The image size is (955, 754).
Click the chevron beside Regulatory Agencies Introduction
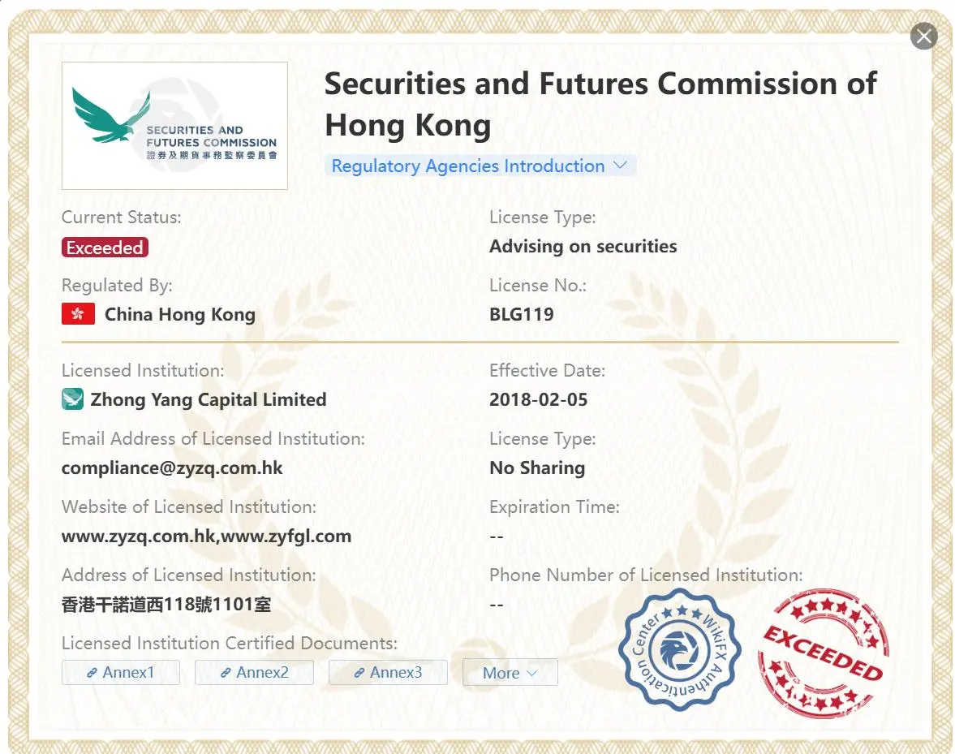(x=620, y=165)
